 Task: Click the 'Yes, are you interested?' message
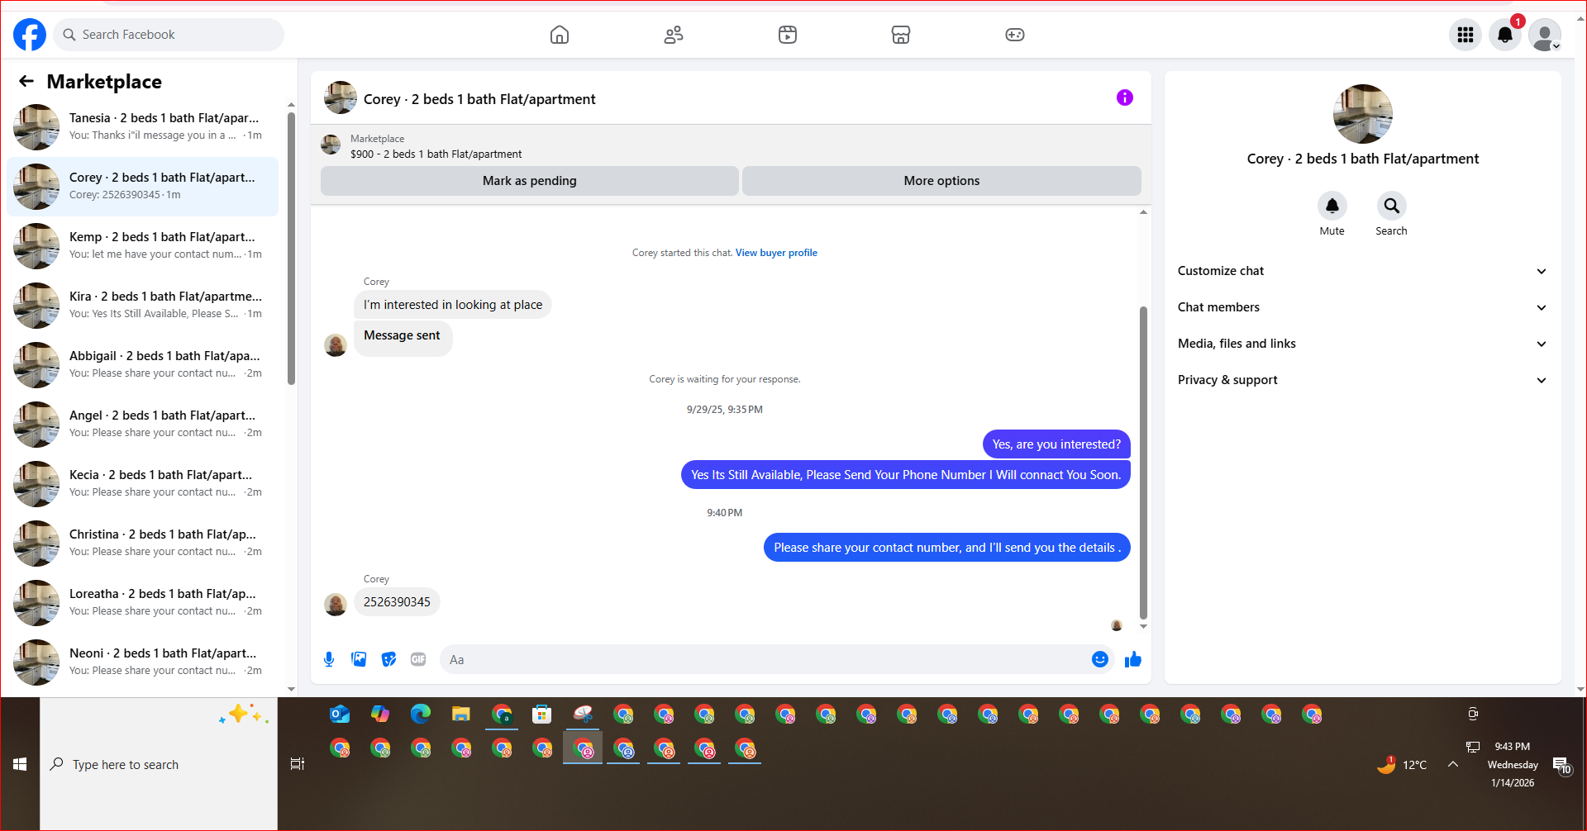pos(1056,444)
